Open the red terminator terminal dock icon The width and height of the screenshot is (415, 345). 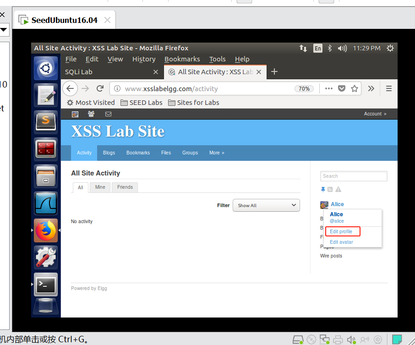(x=46, y=149)
